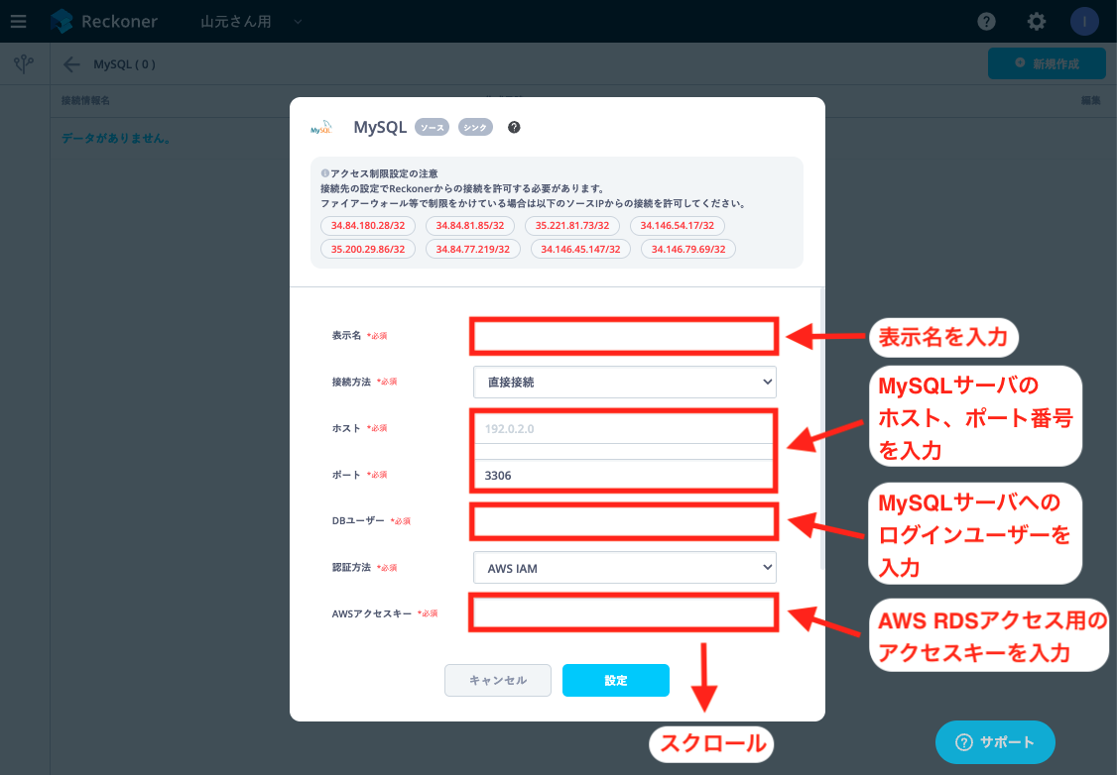The image size is (1117, 775).
Task: Open the 接続方法 dropdown showing 直接接続
Action: click(x=625, y=383)
